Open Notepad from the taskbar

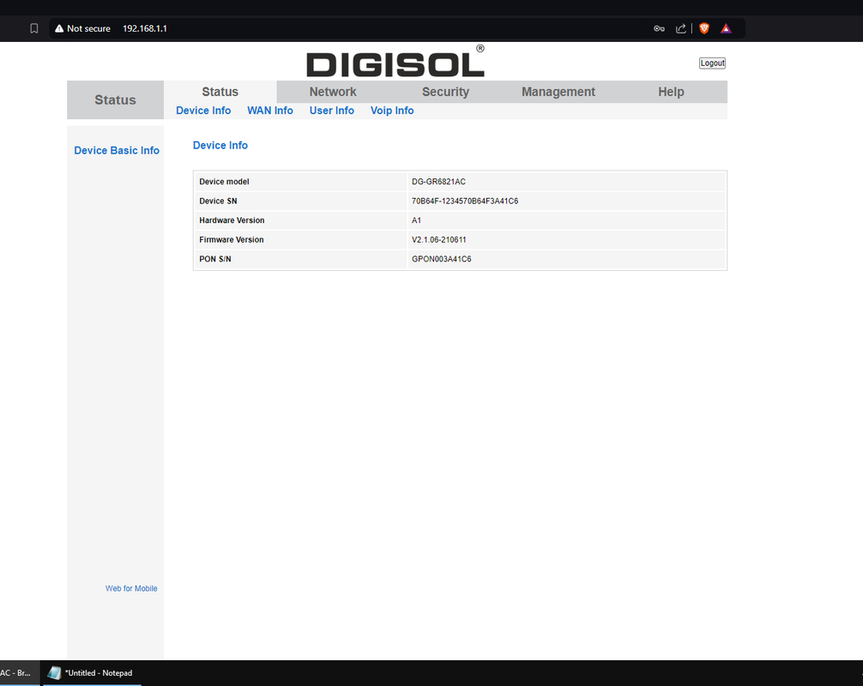coord(91,673)
